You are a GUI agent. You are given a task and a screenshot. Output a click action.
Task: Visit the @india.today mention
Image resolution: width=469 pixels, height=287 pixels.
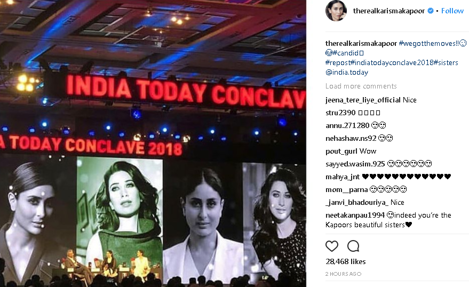(347, 73)
